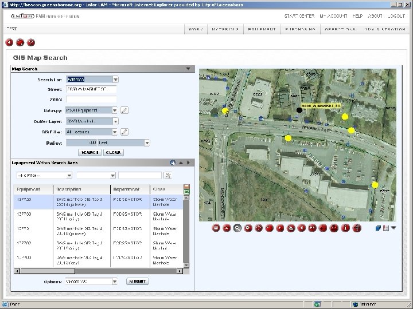Screen dimensions: 413x309
Task: Click into the Street input field
Action: (91, 89)
